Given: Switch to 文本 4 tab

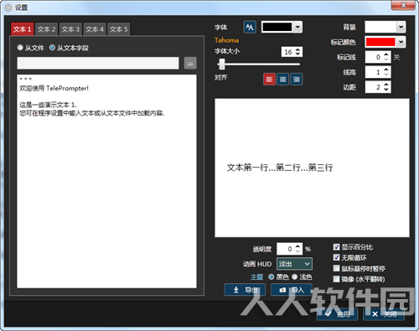Looking at the screenshot, I should click(95, 29).
